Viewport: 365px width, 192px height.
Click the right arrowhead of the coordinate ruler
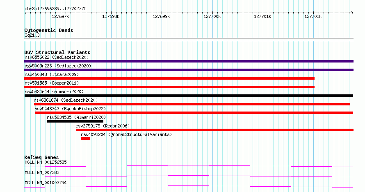352,13
